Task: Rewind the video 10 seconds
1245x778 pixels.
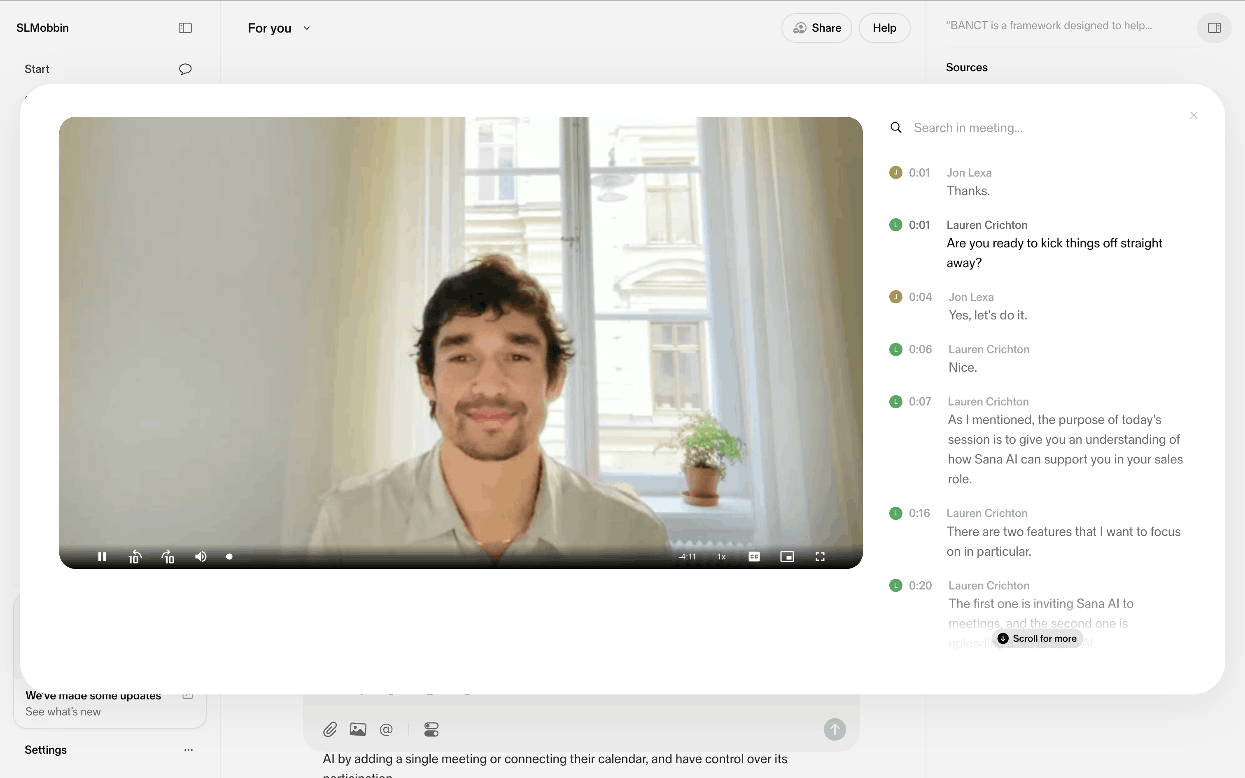Action: coord(135,557)
